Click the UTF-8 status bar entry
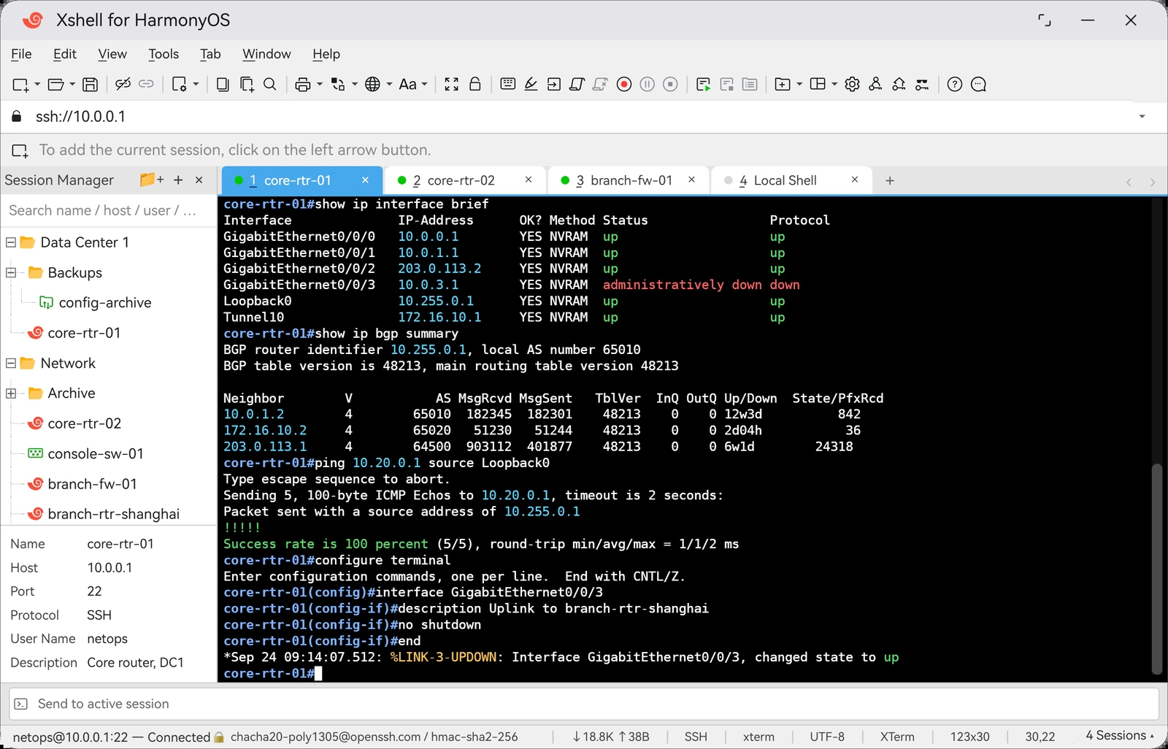Screen dimensions: 1168x749 point(827,737)
